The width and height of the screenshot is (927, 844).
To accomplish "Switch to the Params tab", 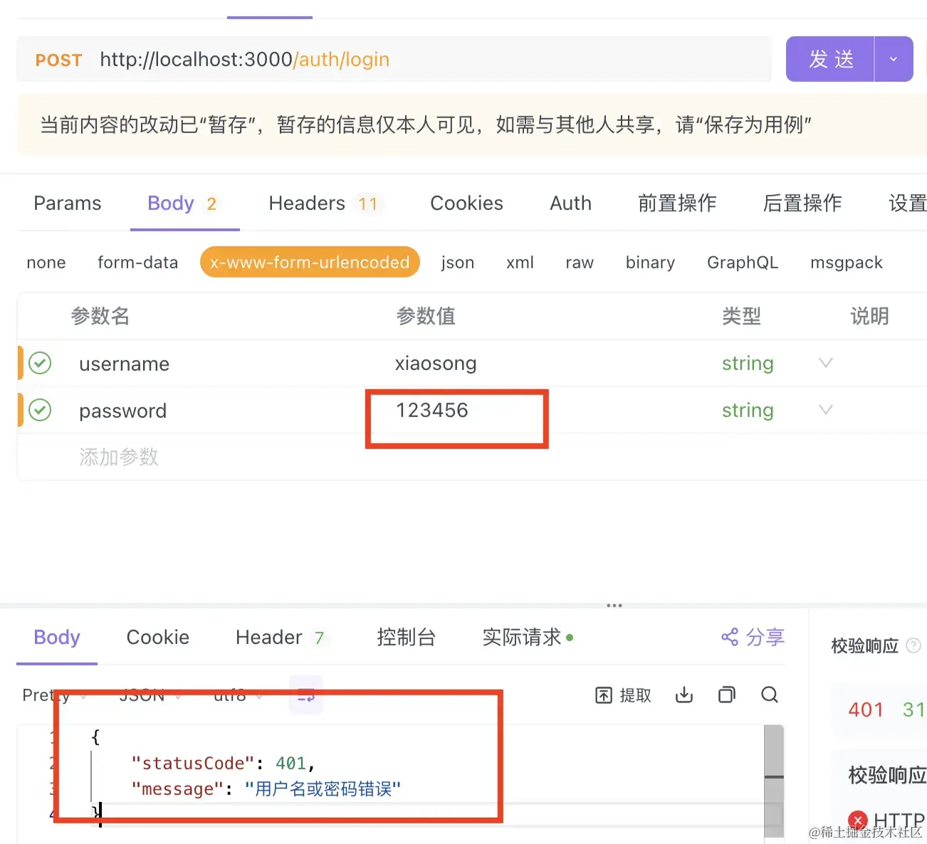I will (x=68, y=204).
